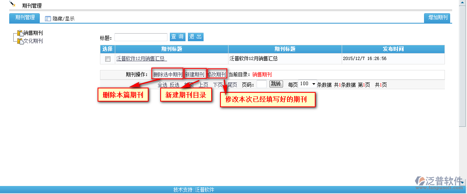This screenshot has height=194, width=467.
Task: Click the 隐藏/显示 panel icon
Action: (48, 19)
